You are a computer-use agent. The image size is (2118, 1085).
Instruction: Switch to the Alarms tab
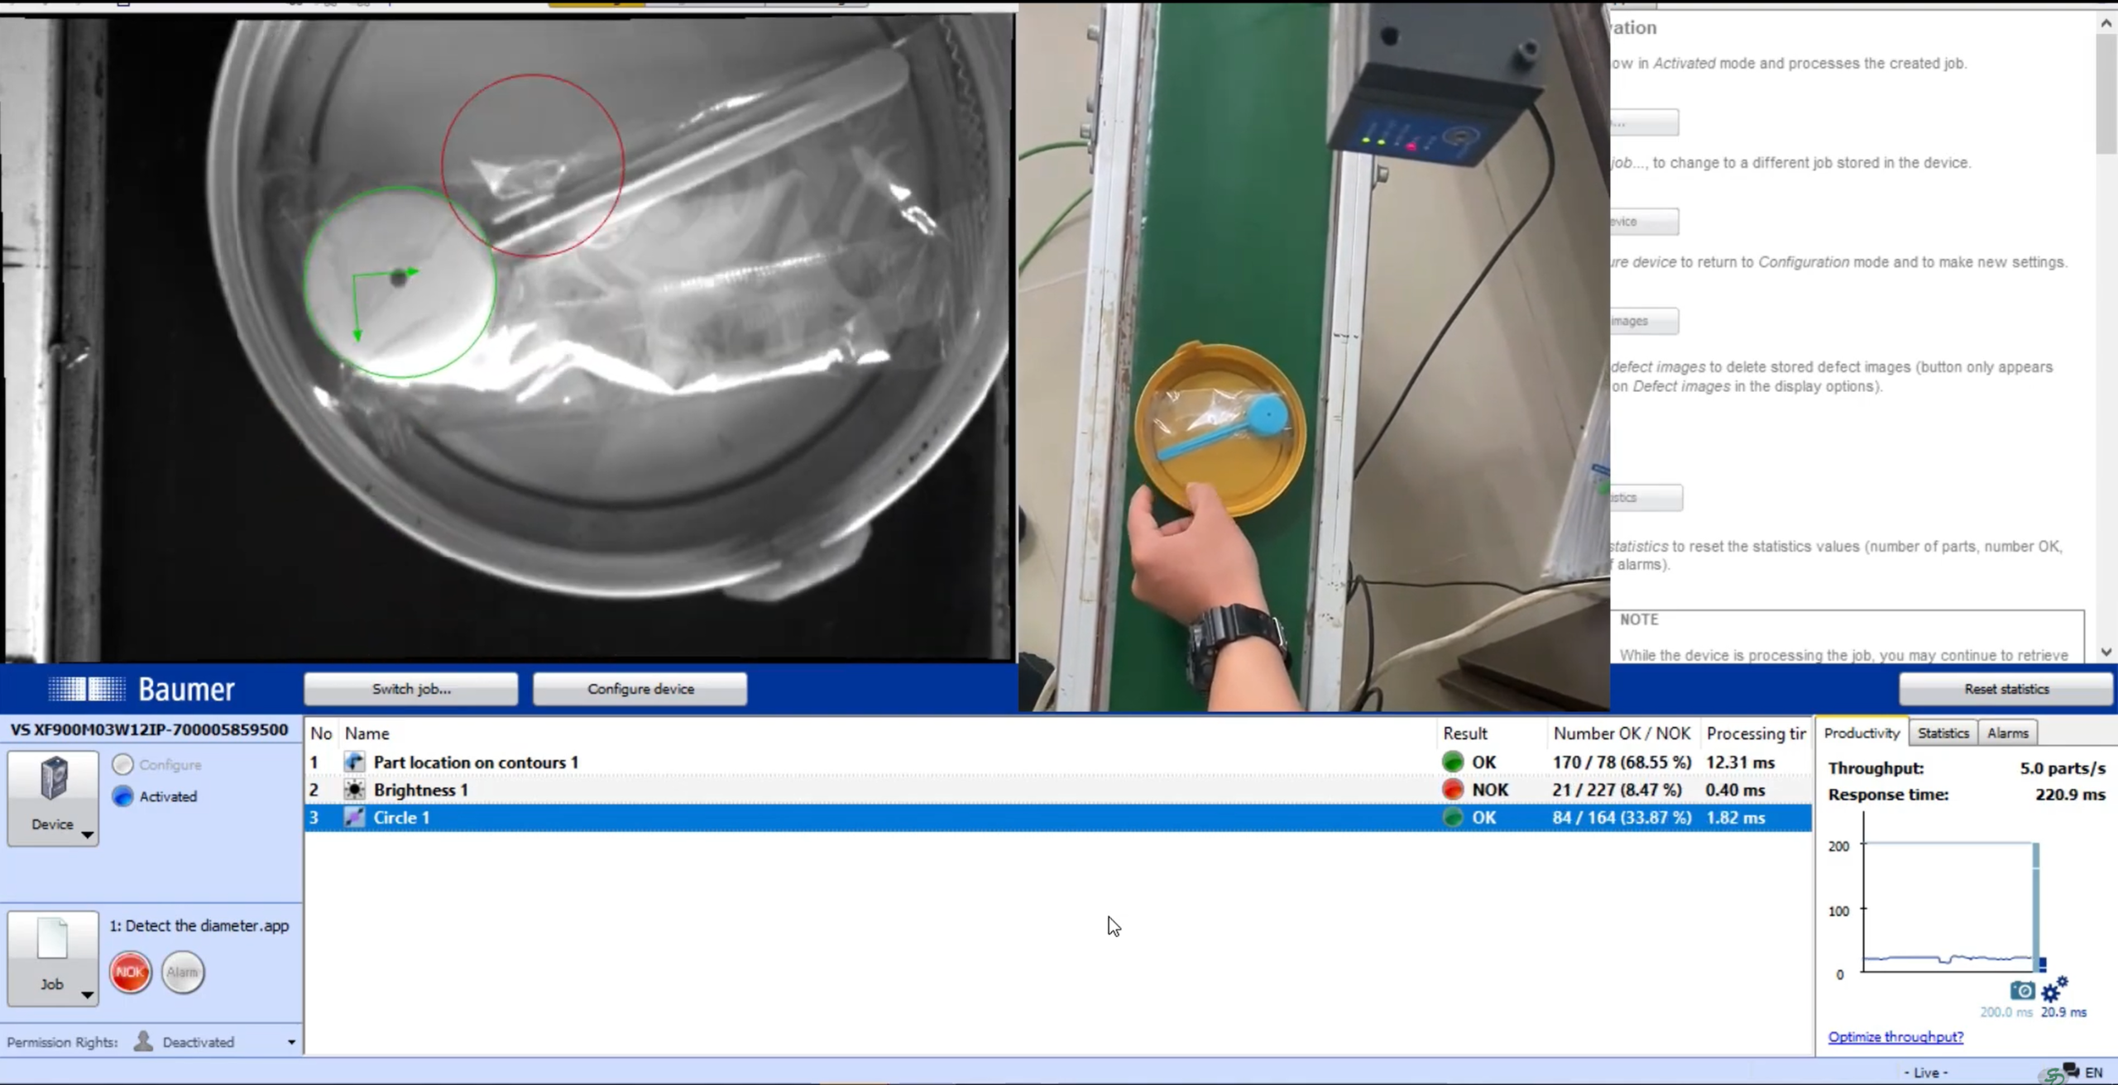pos(2007,733)
